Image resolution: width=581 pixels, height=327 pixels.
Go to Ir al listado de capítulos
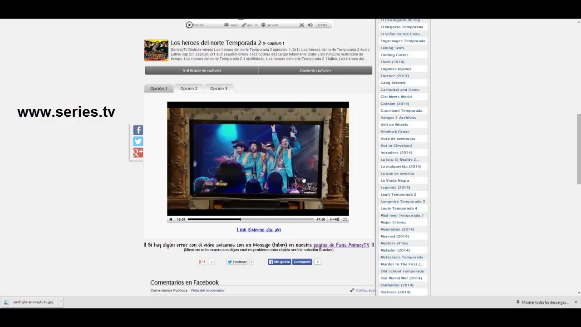(202, 70)
